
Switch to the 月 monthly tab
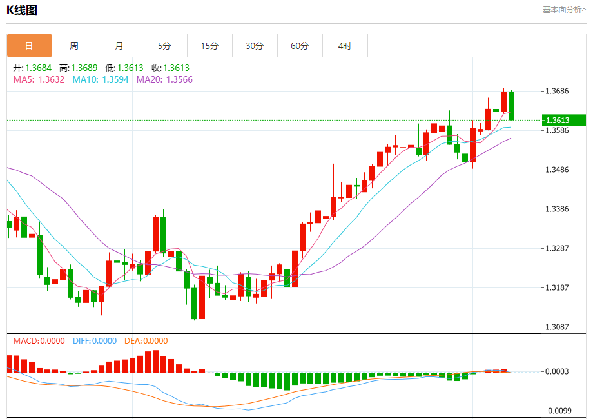119,45
